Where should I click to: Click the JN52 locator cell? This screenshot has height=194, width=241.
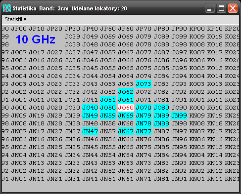[108, 171]
